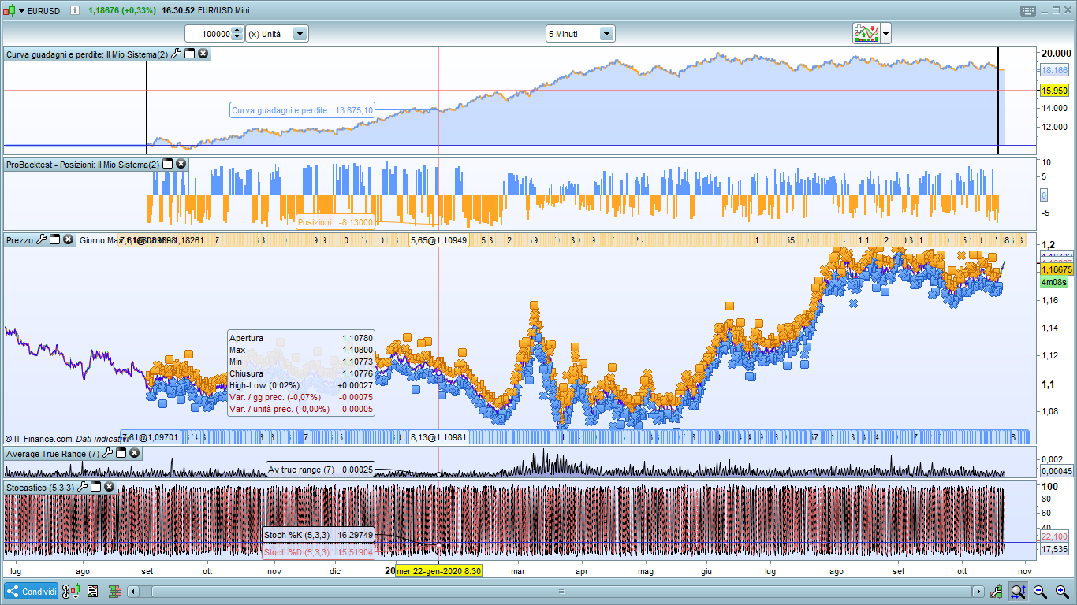This screenshot has height=605, width=1077.
Task: Click the instrument info icon next to EURUSD
Action: (73, 11)
